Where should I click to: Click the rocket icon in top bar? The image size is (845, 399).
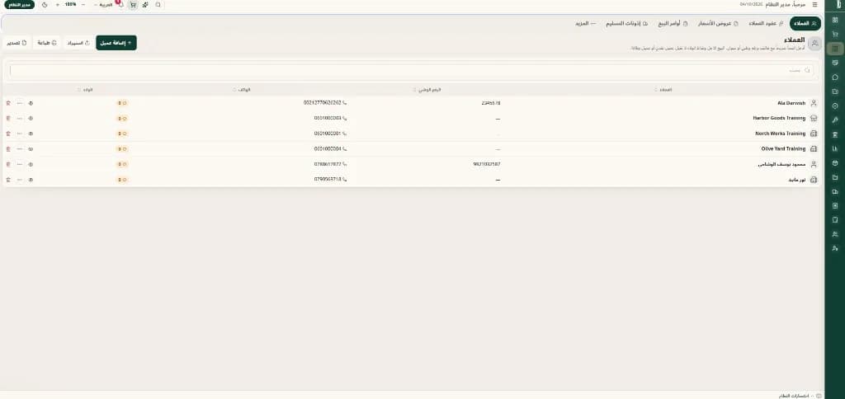coord(145,4)
